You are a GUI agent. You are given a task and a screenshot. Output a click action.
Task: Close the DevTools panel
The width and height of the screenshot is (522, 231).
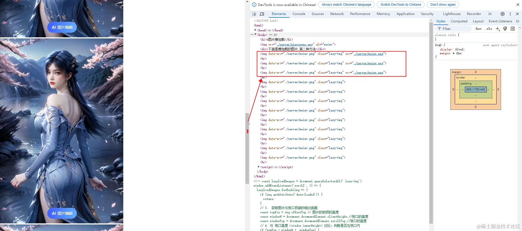click(x=517, y=14)
